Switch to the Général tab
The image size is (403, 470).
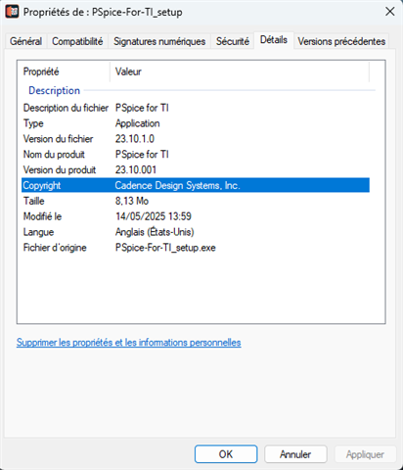tap(25, 41)
